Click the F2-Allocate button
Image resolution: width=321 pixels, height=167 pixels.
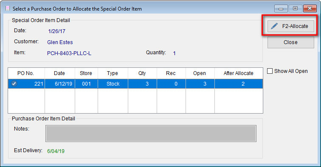291,26
